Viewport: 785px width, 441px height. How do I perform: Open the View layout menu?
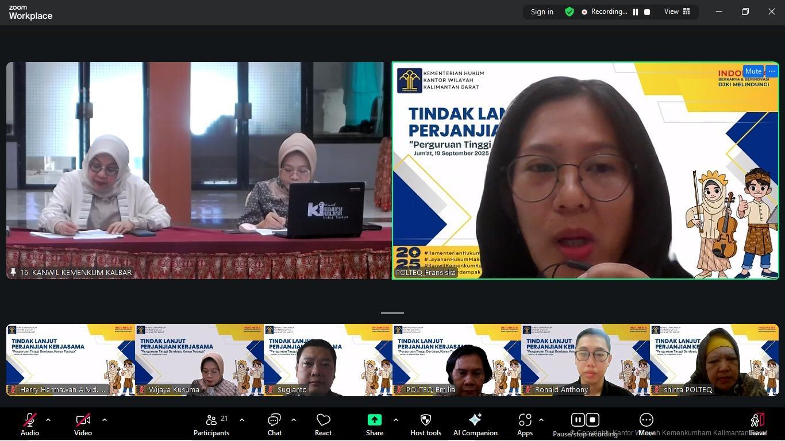coord(677,12)
